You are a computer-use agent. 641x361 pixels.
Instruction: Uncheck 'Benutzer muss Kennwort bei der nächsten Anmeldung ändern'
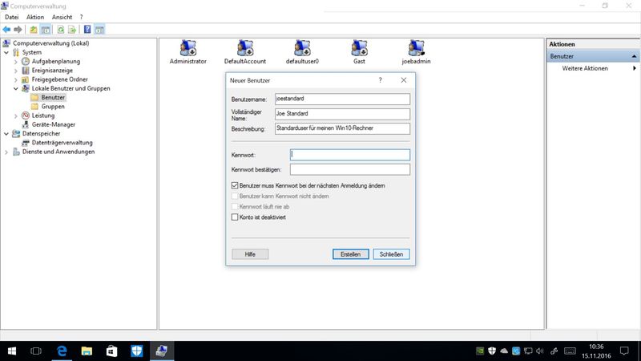tap(235, 186)
